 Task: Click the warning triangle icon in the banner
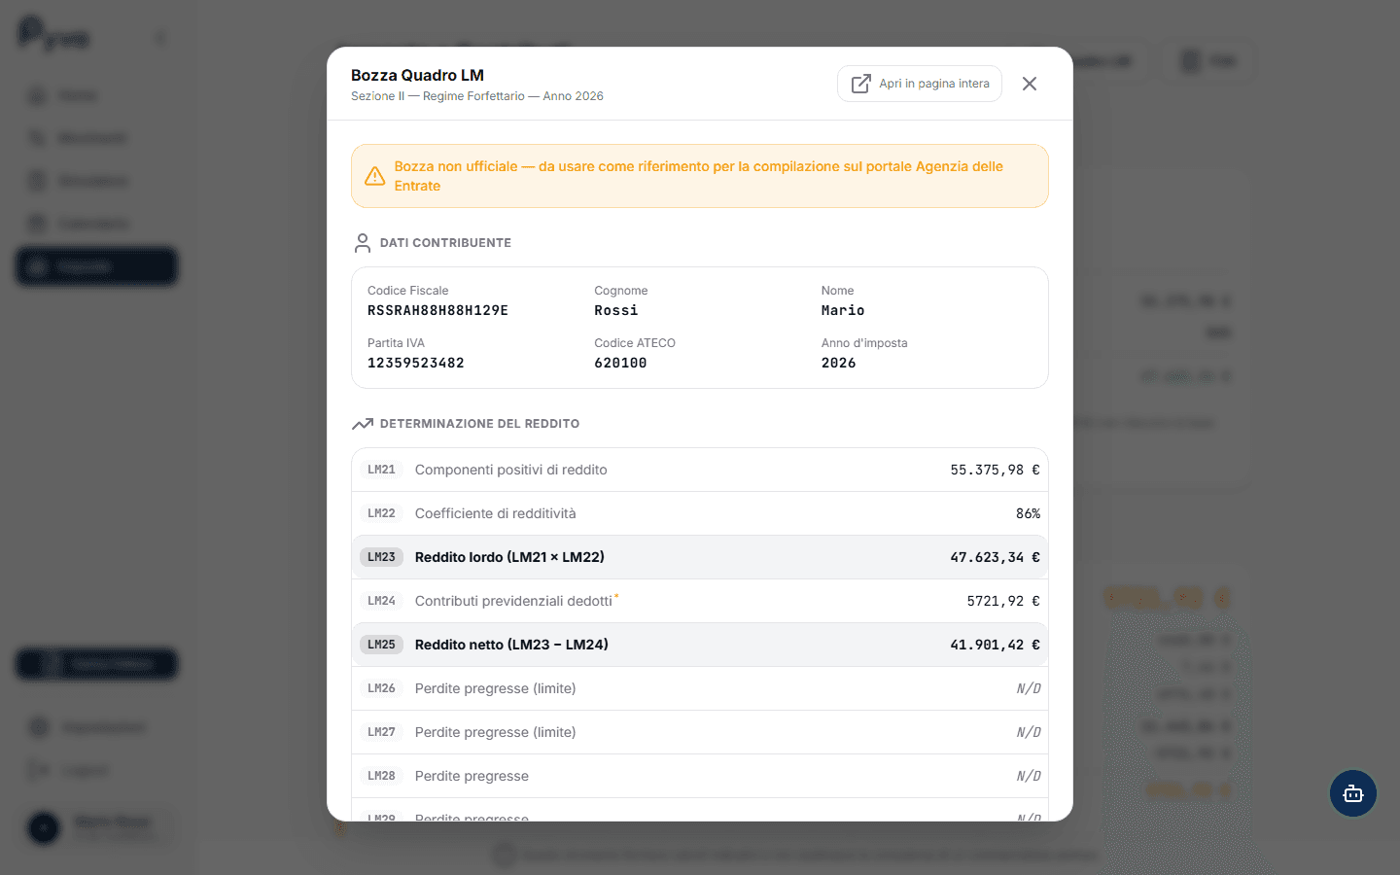click(374, 176)
